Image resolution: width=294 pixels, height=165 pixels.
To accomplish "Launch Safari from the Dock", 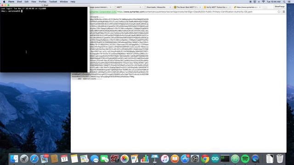I will pyautogui.click(x=34, y=159).
